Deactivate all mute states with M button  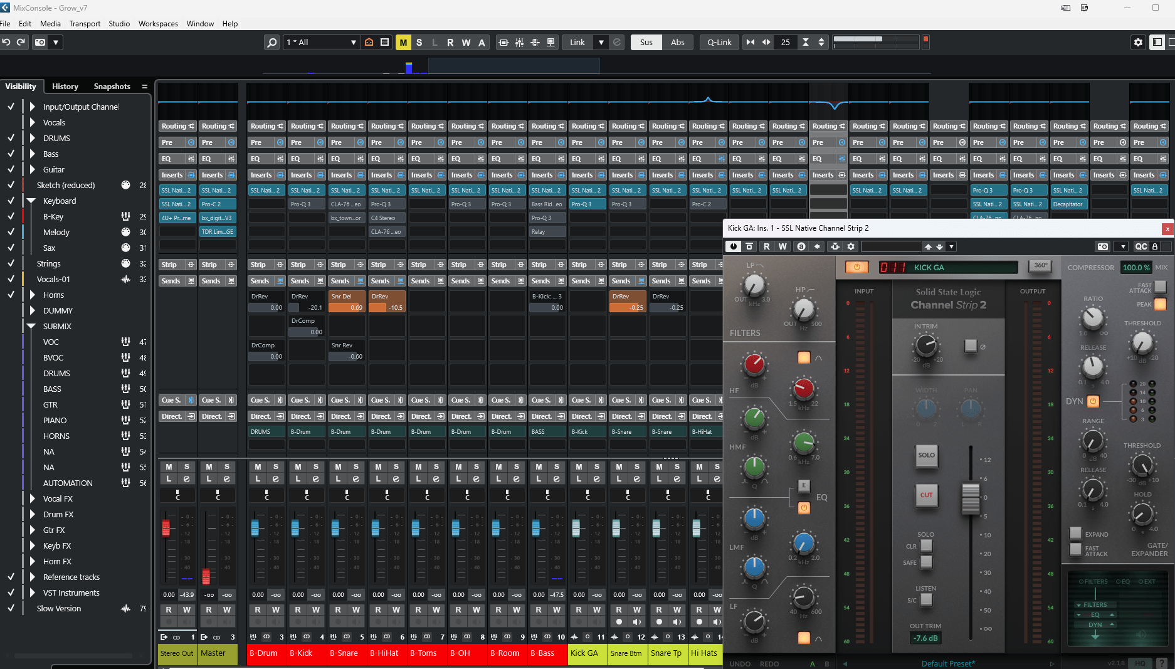point(403,43)
